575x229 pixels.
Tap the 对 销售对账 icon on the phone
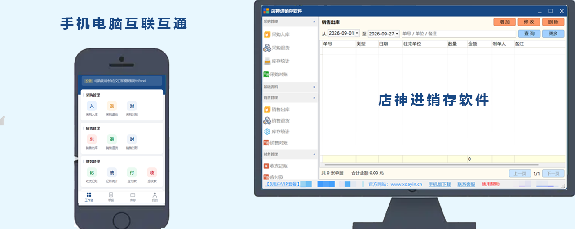click(x=132, y=139)
